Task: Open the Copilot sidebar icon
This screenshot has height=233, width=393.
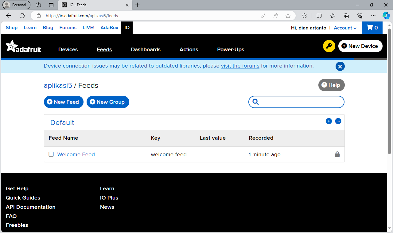Action: [x=386, y=16]
